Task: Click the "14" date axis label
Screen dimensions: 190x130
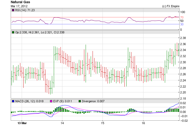Action: (x=62, y=123)
